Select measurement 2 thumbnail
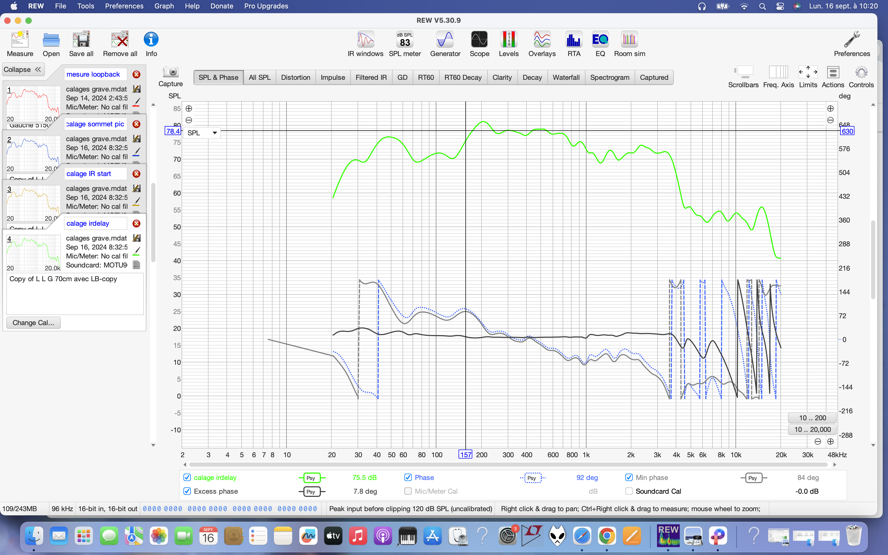888x555 pixels. [33, 154]
